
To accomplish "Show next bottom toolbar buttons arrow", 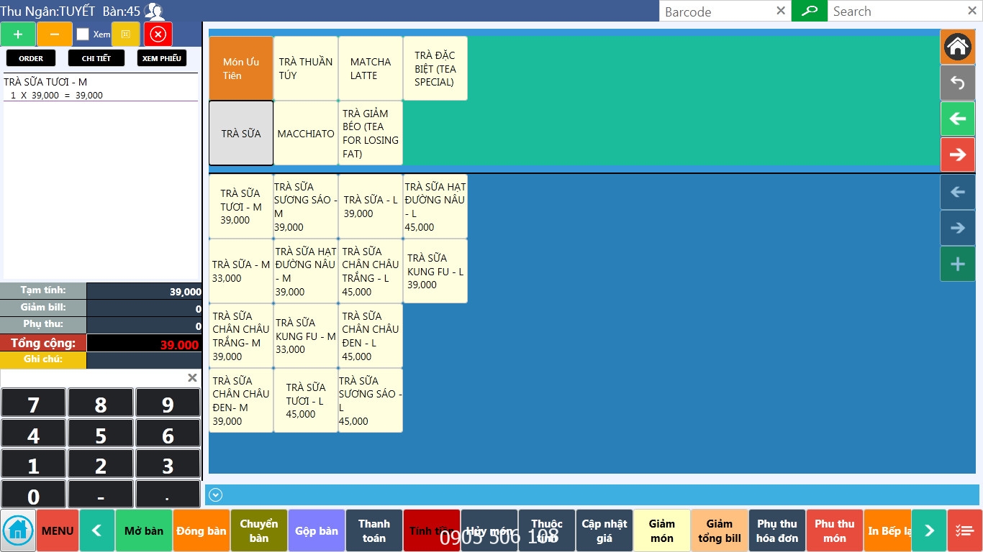I will (x=929, y=530).
